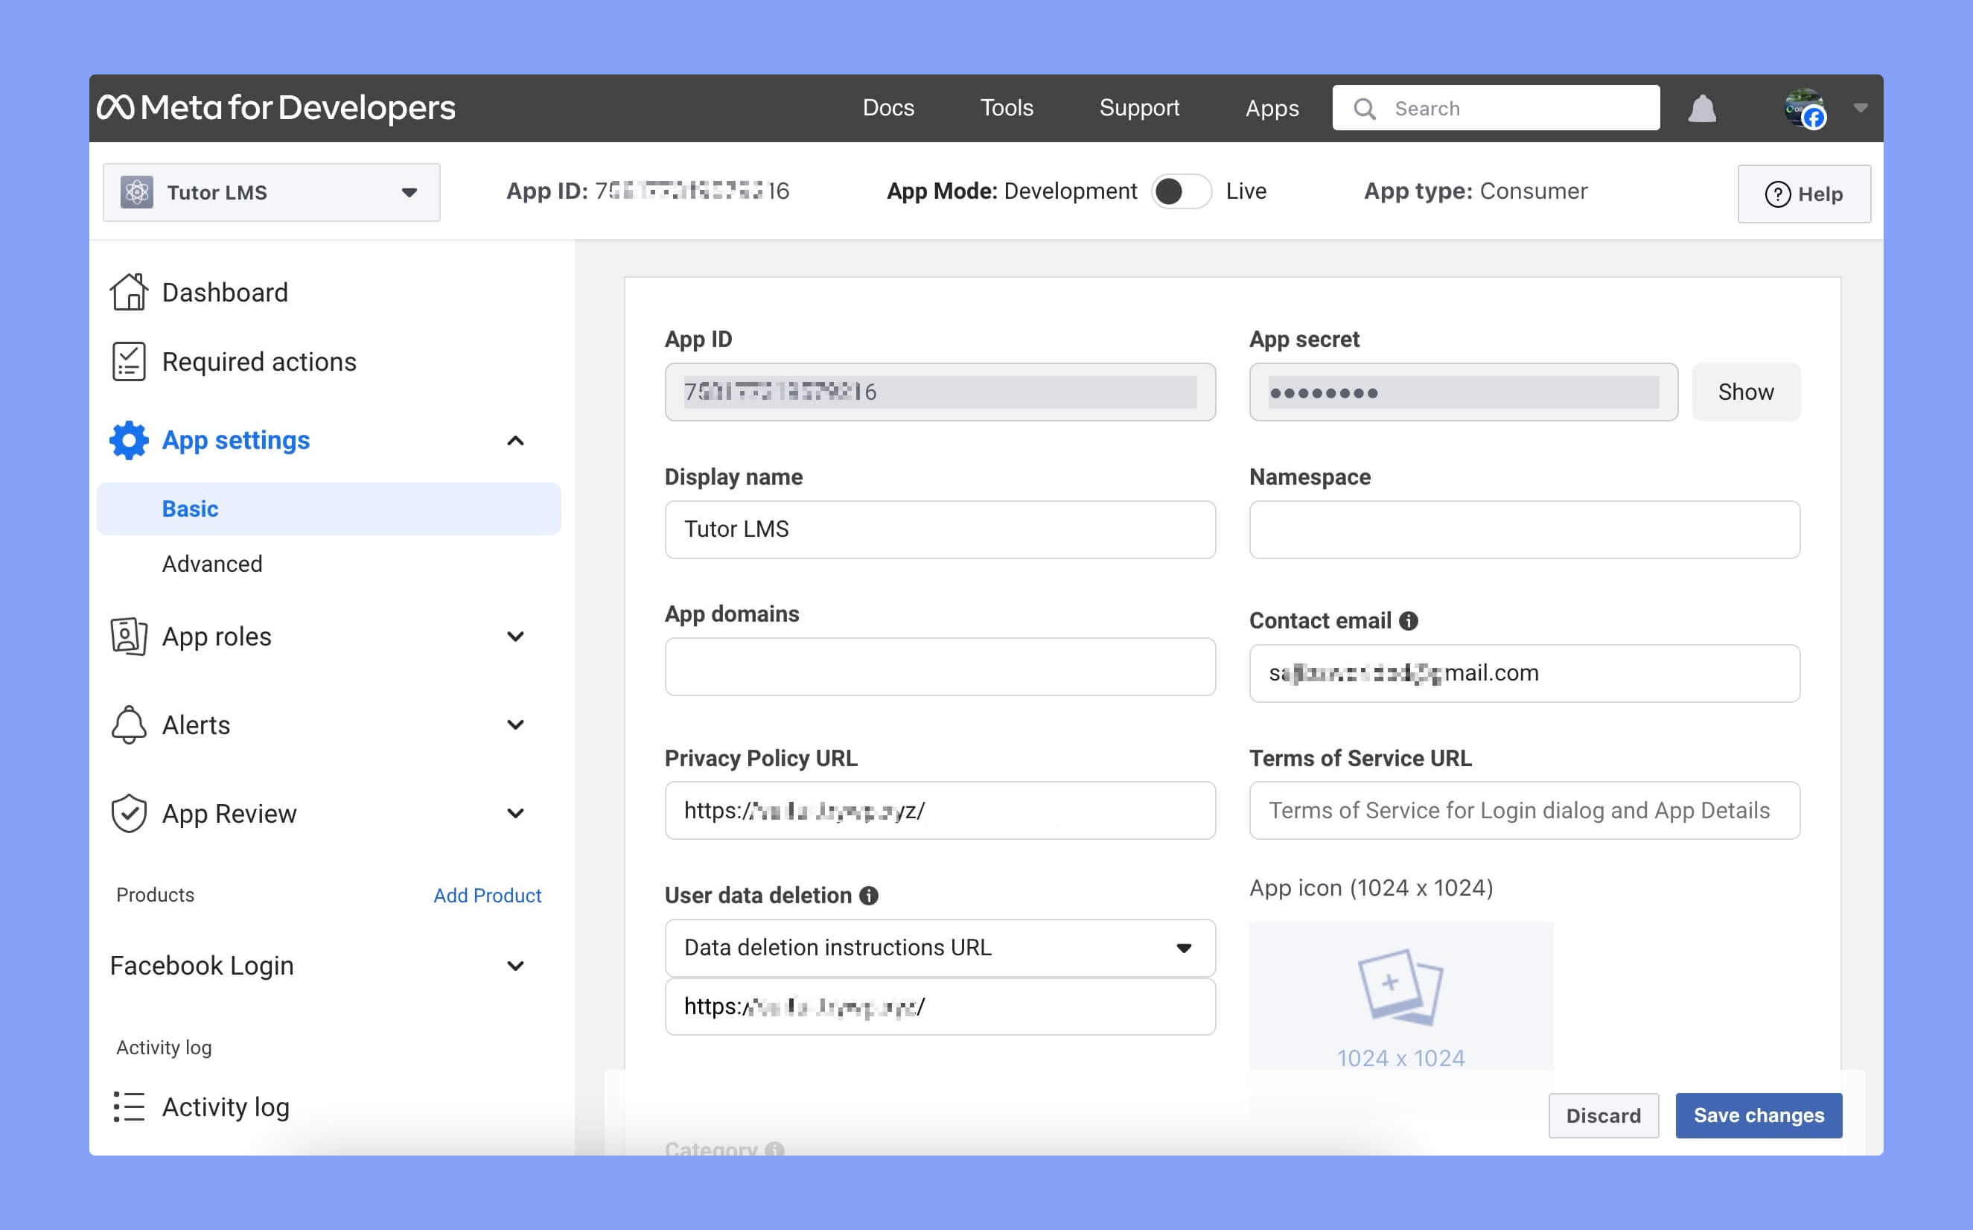This screenshot has width=1973, height=1230.
Task: Open Data deletion instructions URL dropdown
Action: point(940,948)
